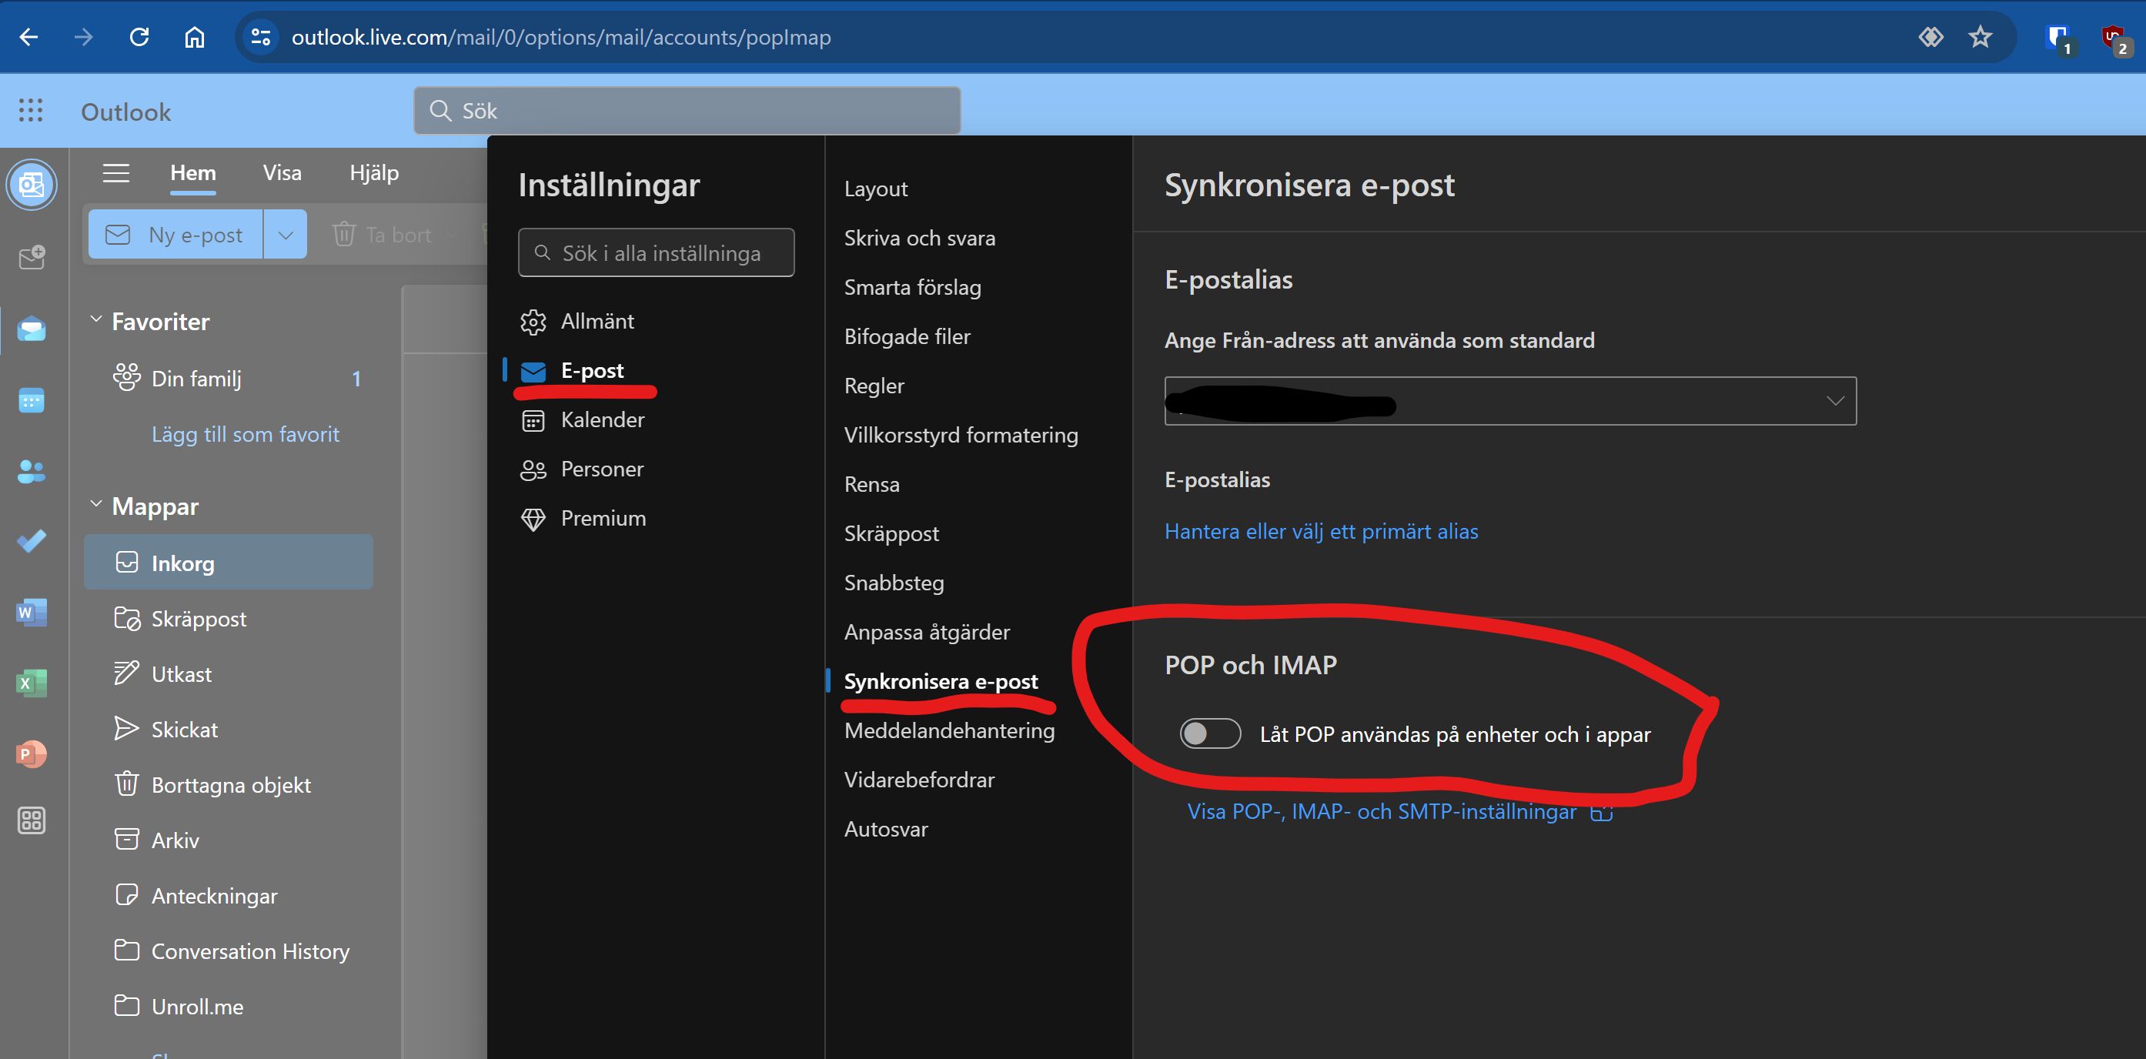The height and width of the screenshot is (1059, 2146).
Task: Switch to the Visa tab
Action: click(x=282, y=173)
